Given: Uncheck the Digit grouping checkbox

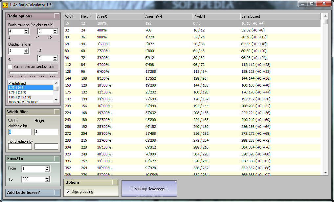Looking at the screenshot, I should (68, 192).
